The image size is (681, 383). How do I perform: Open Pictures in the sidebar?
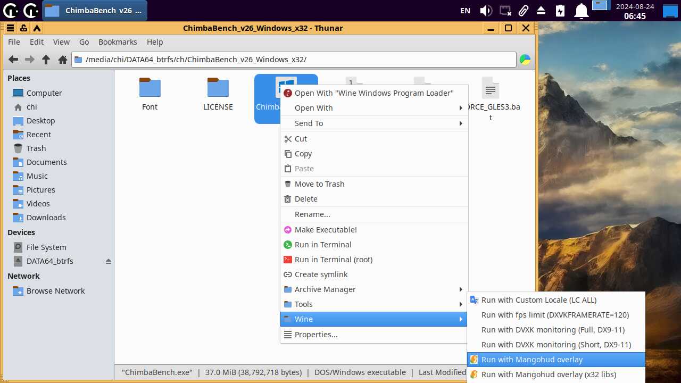(x=40, y=190)
